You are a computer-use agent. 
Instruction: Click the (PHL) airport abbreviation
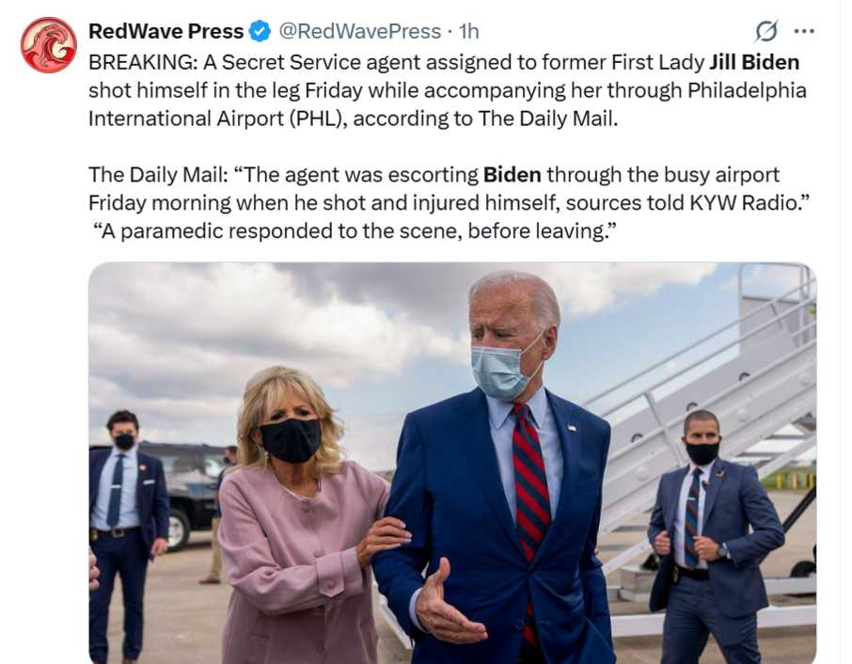(x=318, y=119)
